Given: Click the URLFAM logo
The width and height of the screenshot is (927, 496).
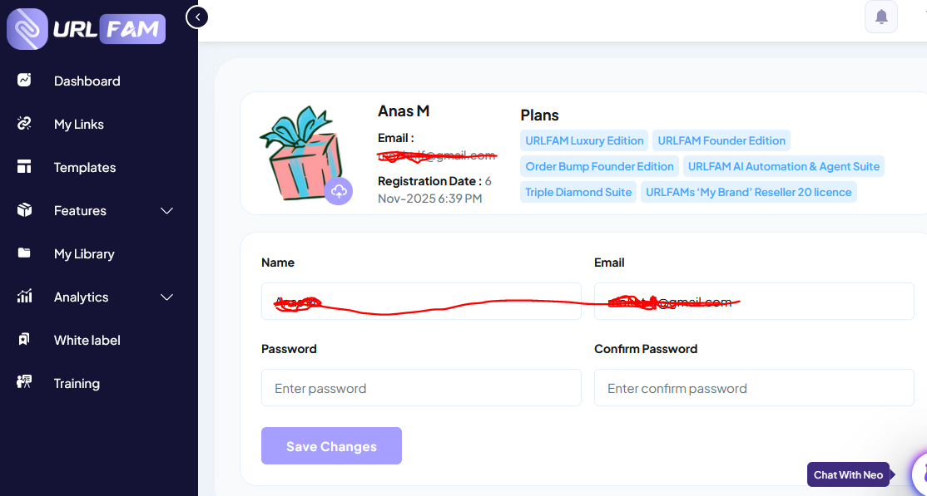Looking at the screenshot, I should click(x=87, y=29).
